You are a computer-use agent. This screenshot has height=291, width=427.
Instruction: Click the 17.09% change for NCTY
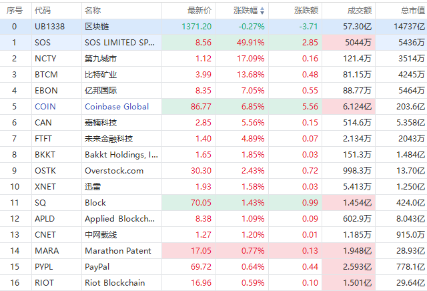click(x=251, y=59)
